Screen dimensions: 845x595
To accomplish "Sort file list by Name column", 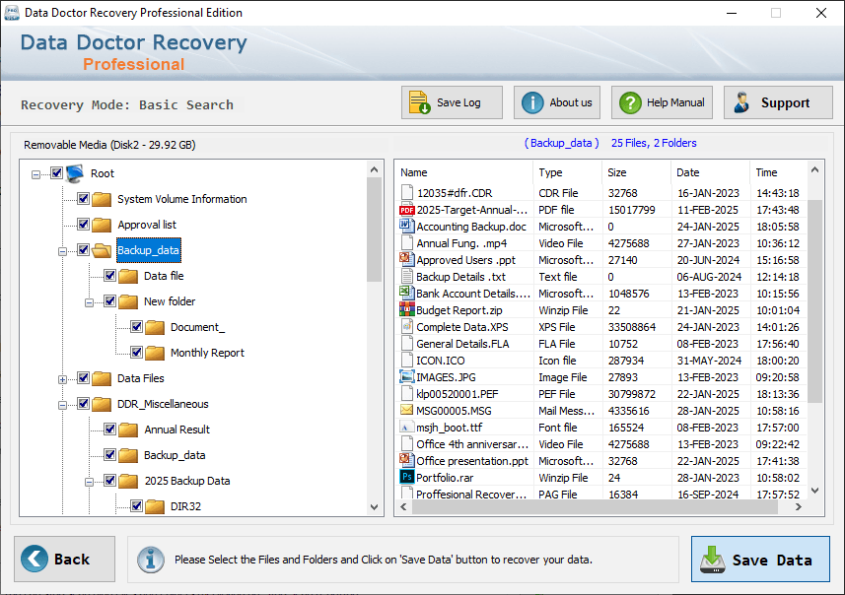I will pos(464,172).
